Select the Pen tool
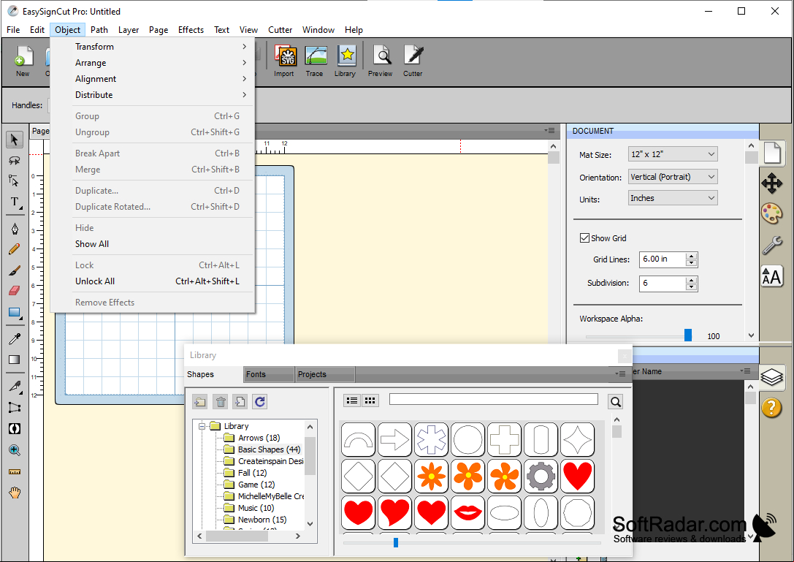This screenshot has height=562, width=794. [x=14, y=229]
